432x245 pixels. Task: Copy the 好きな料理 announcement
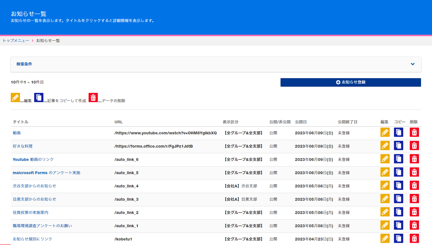pos(398,146)
